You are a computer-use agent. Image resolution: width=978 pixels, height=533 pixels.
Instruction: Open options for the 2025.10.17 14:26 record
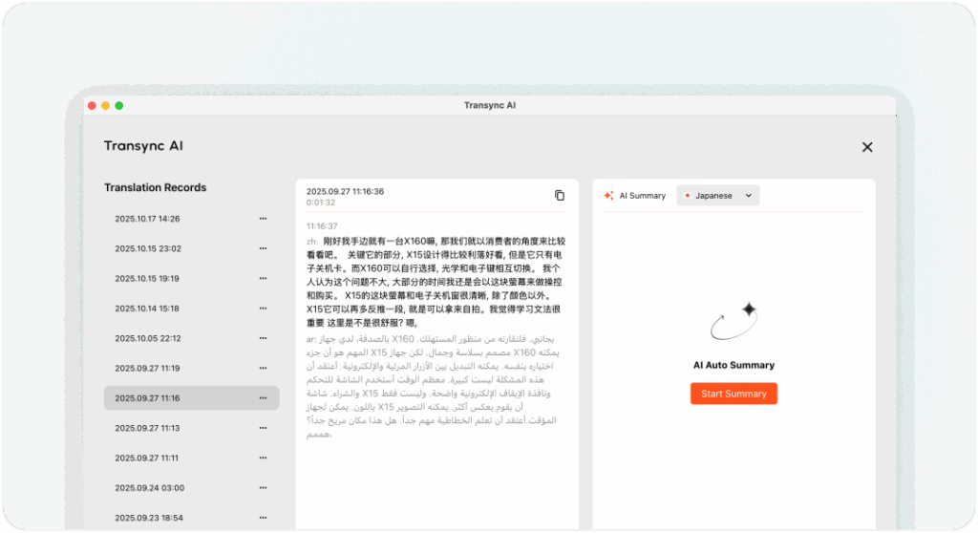coord(263,219)
